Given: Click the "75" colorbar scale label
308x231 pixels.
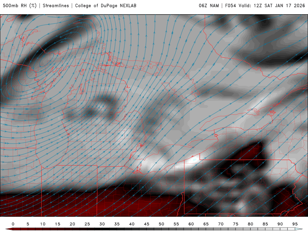Looking at the screenshot, I should [x=236, y=224].
